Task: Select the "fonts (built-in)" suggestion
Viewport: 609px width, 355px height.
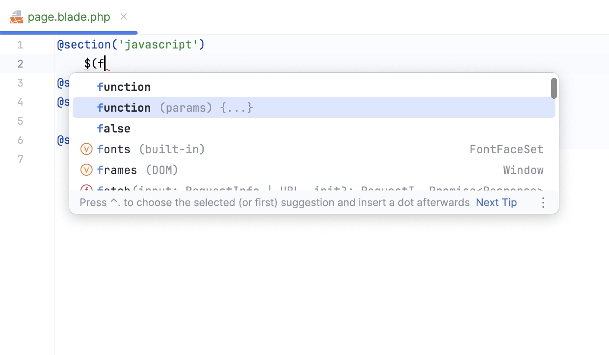Action: tap(151, 149)
